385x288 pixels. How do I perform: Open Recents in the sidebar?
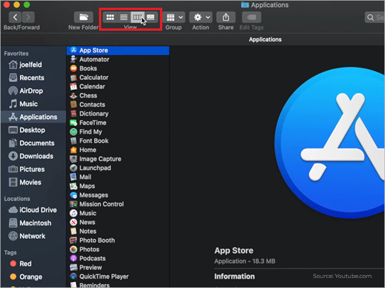click(33, 77)
